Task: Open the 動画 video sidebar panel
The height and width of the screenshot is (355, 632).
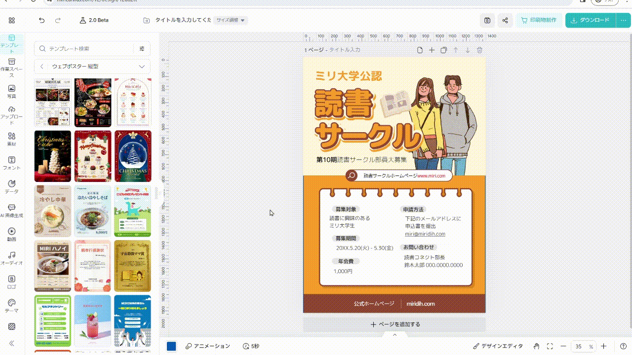Action: 12,235
